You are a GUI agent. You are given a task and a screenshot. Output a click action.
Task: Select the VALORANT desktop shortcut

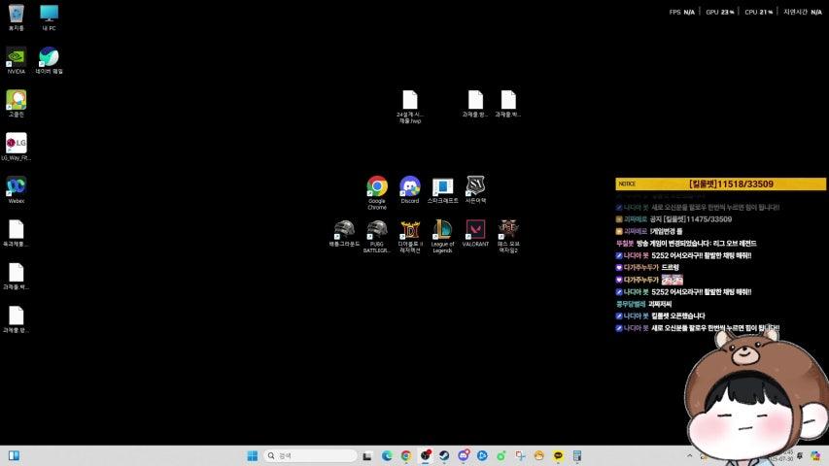click(475, 233)
